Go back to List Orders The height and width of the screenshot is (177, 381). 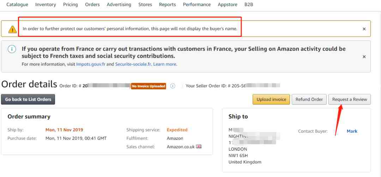28,99
